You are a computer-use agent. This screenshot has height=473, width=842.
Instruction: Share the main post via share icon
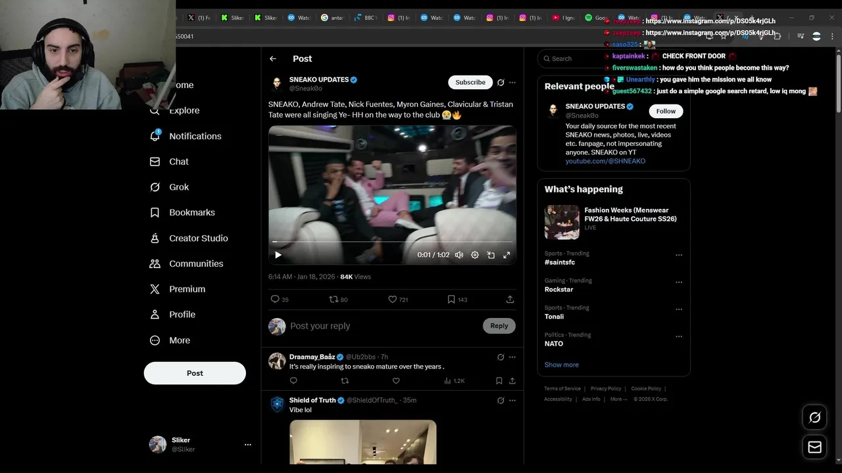coord(510,300)
